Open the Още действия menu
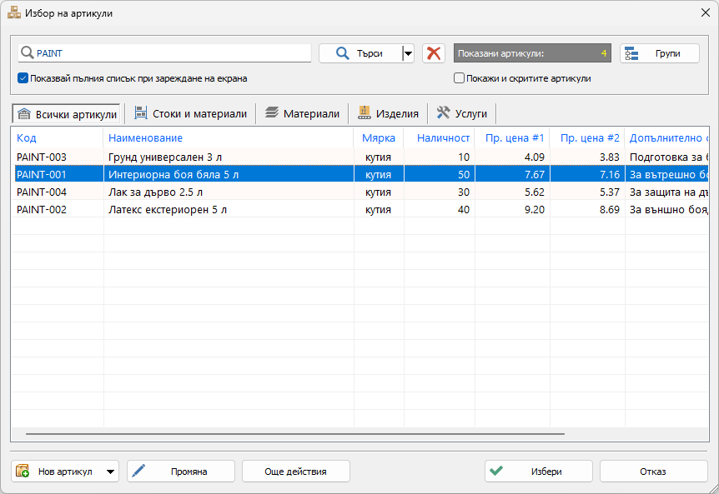The height and width of the screenshot is (494, 719). pyautogui.click(x=296, y=472)
